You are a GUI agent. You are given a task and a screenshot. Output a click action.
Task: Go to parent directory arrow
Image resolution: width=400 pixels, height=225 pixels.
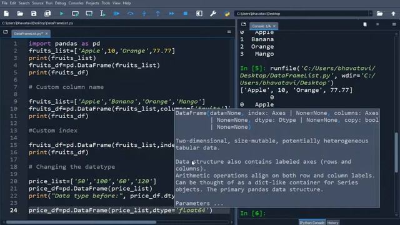(393, 14)
